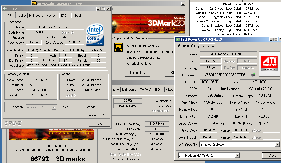Click the Socket 775 LGA package field
Image resolution: width=281 pixels, height=163 pixels.
[55, 37]
